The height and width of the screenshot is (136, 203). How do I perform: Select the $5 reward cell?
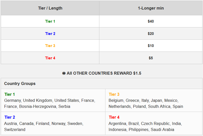[151, 58]
